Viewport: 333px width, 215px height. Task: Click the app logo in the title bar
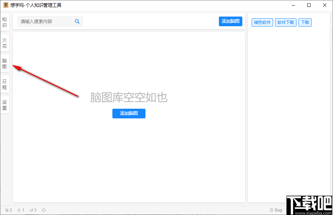click(5, 5)
